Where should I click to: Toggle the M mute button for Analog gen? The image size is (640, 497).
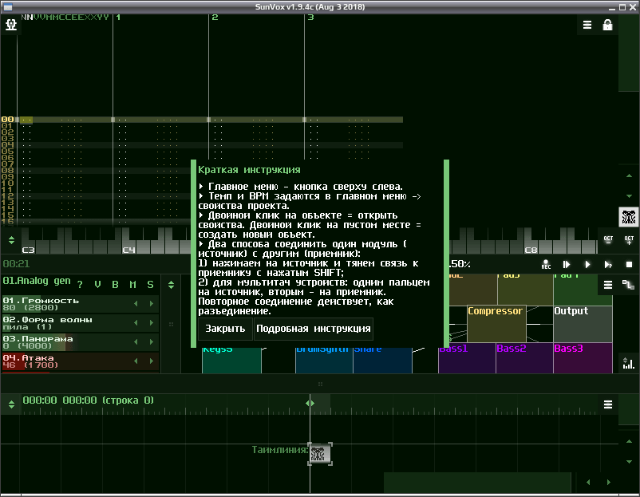[x=132, y=285]
